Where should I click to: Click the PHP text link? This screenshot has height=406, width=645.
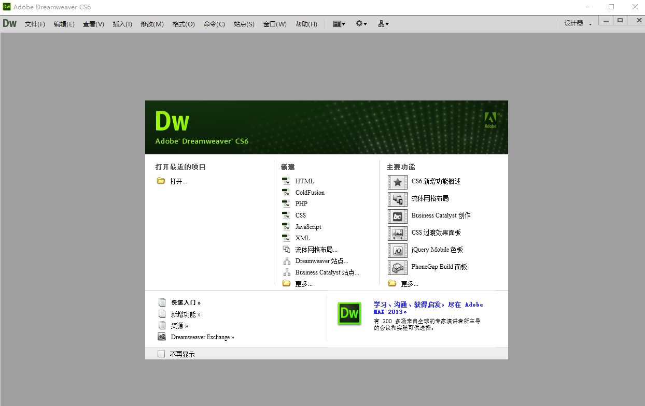pyautogui.click(x=301, y=204)
